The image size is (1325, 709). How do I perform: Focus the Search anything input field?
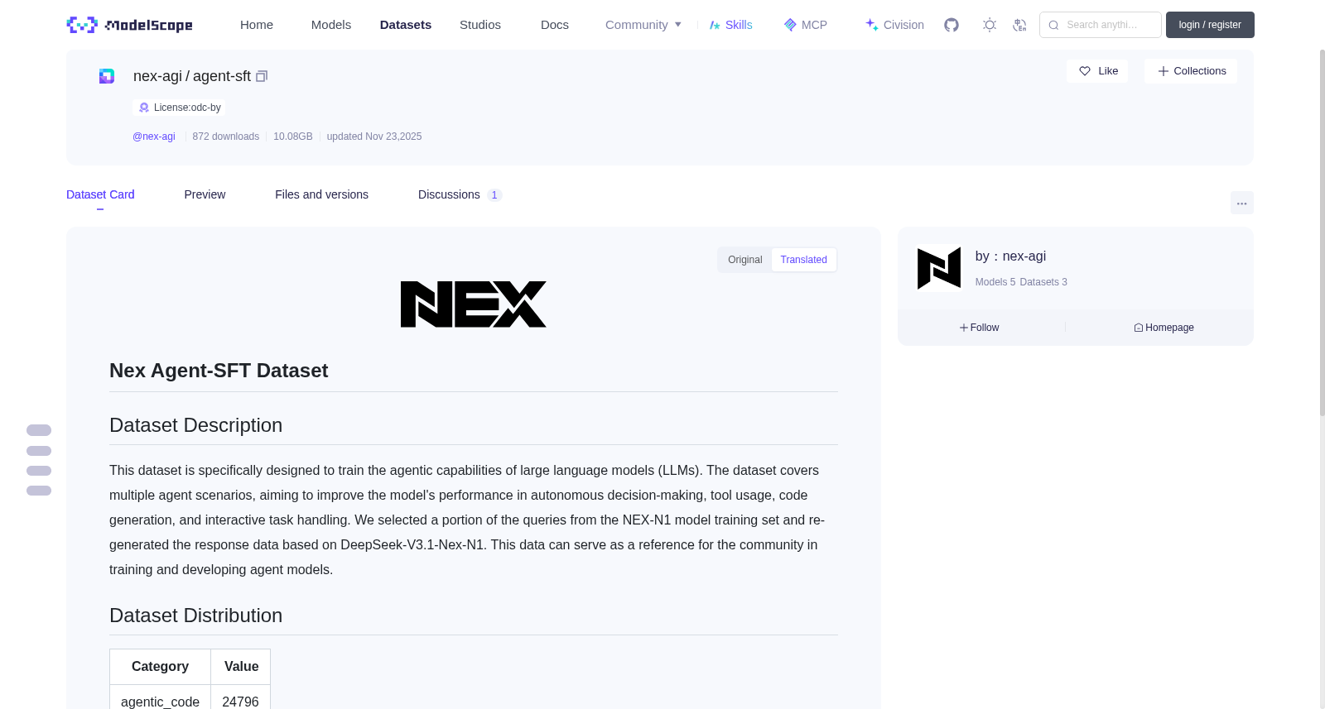[x=1101, y=25]
